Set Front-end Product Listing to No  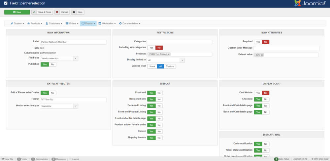(x=159, y=112)
